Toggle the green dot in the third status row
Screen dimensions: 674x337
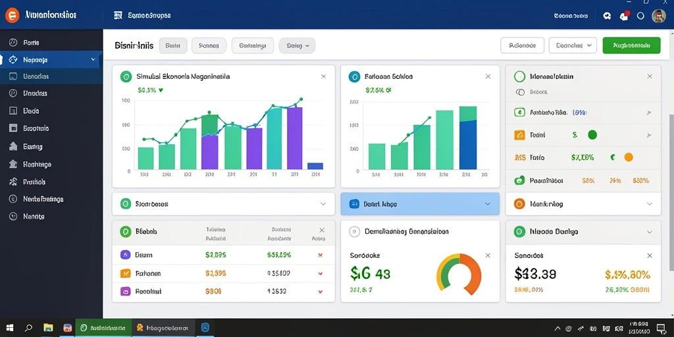coord(592,135)
